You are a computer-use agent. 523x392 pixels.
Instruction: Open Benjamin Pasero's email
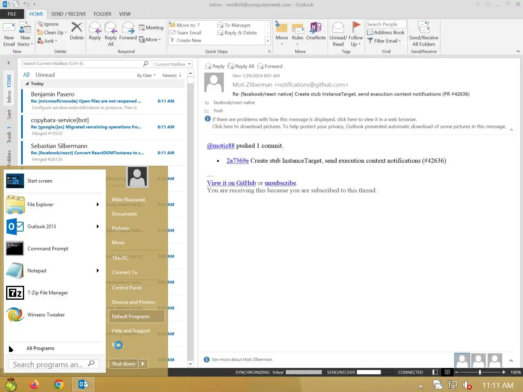tap(103, 101)
